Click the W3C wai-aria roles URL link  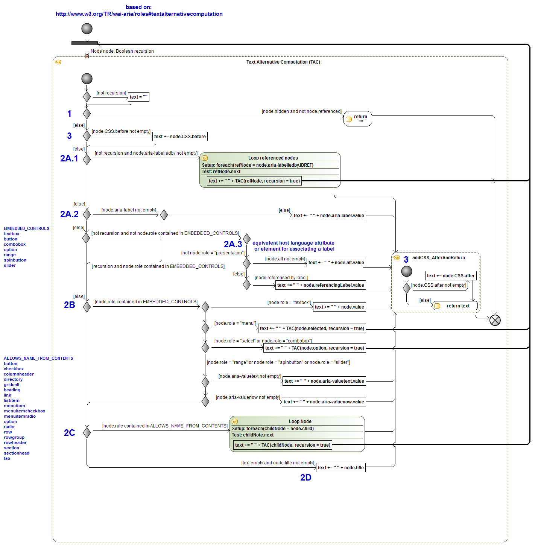coord(139,14)
